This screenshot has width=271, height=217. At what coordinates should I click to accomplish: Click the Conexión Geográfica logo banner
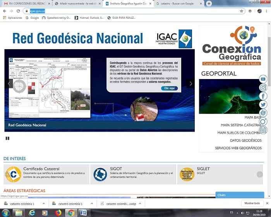click(232, 45)
